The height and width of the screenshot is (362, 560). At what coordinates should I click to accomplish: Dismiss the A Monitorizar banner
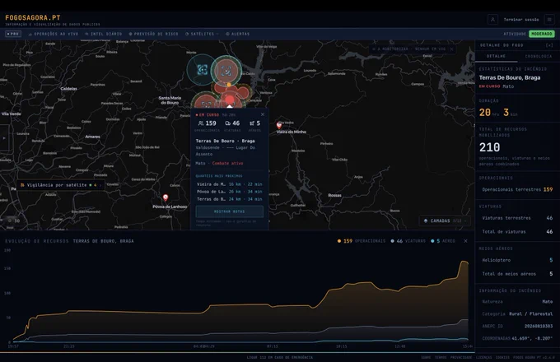click(x=451, y=49)
